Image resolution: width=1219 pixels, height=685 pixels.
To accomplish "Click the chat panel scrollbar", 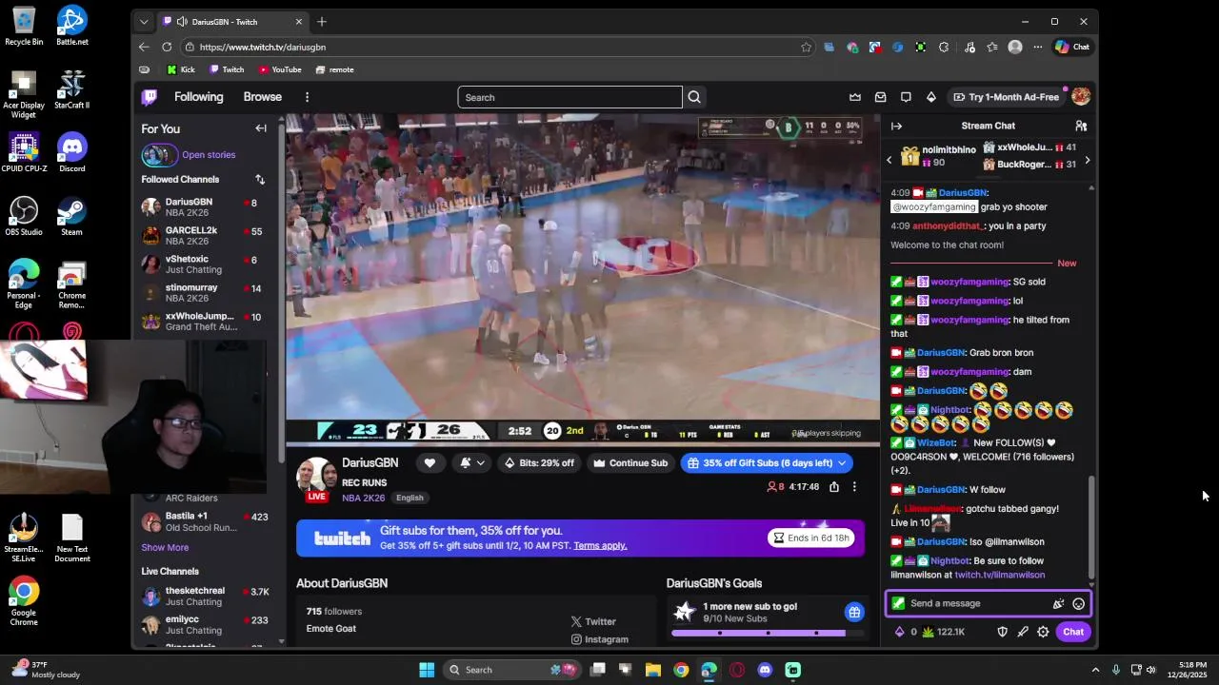I will click(x=1091, y=526).
